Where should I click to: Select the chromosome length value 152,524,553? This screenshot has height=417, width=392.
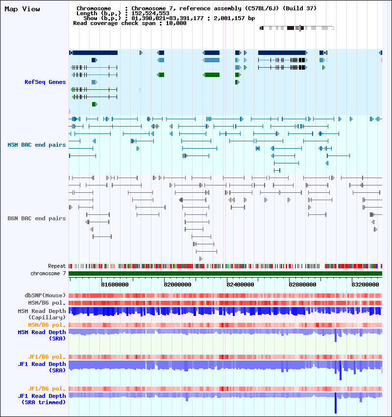tap(150, 13)
